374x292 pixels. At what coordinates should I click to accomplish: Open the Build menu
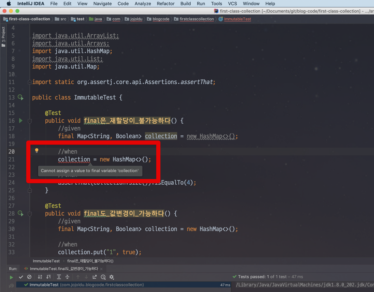pos(186,4)
